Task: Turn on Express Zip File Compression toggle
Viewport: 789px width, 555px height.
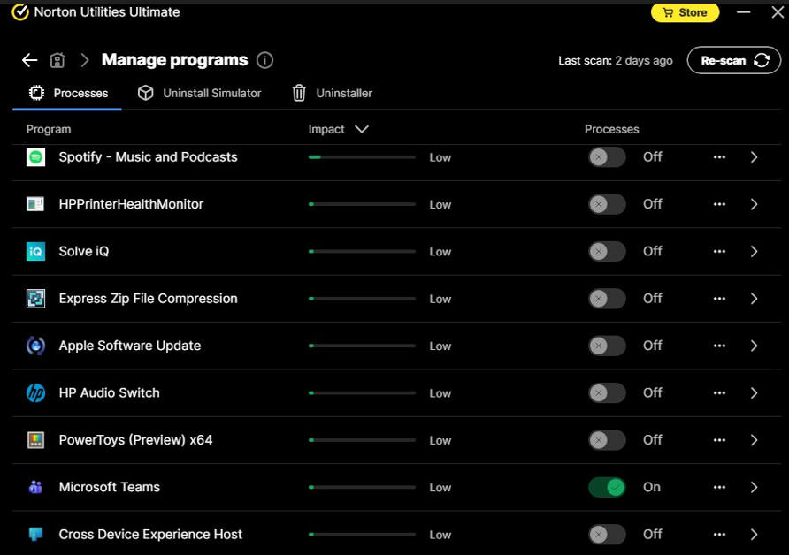Action: click(x=607, y=299)
